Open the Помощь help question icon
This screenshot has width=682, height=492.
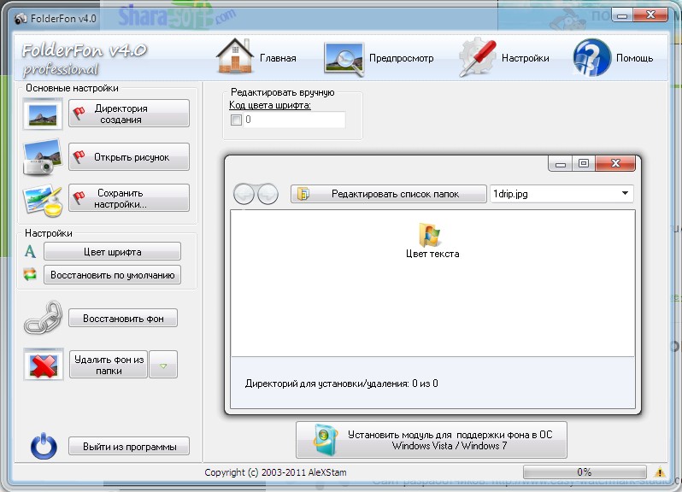pyautogui.click(x=592, y=57)
